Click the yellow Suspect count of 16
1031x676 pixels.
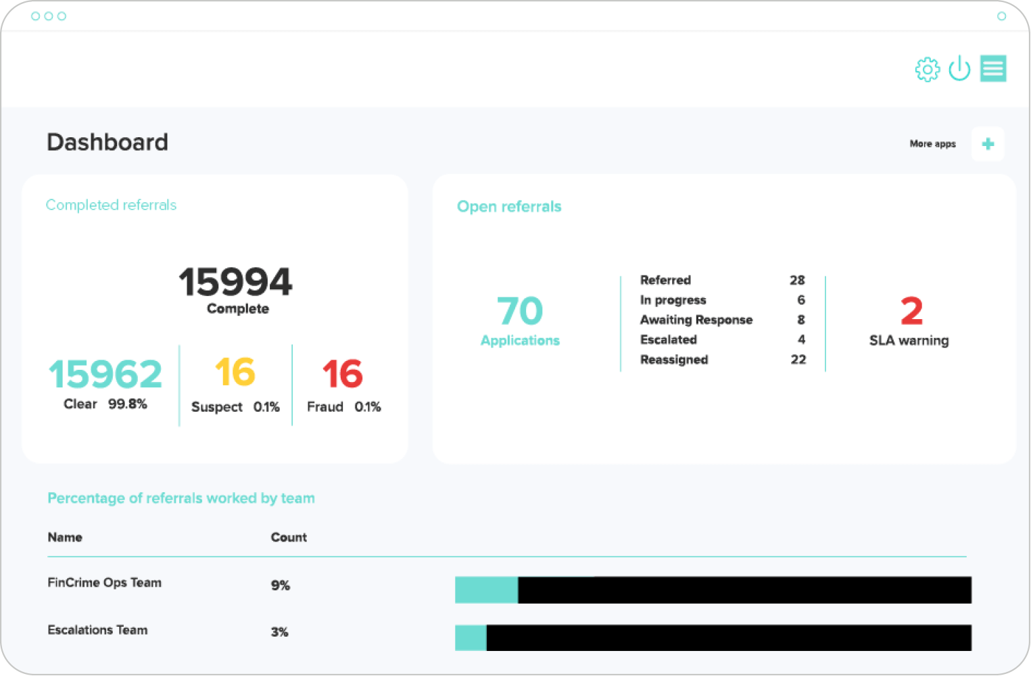(233, 372)
